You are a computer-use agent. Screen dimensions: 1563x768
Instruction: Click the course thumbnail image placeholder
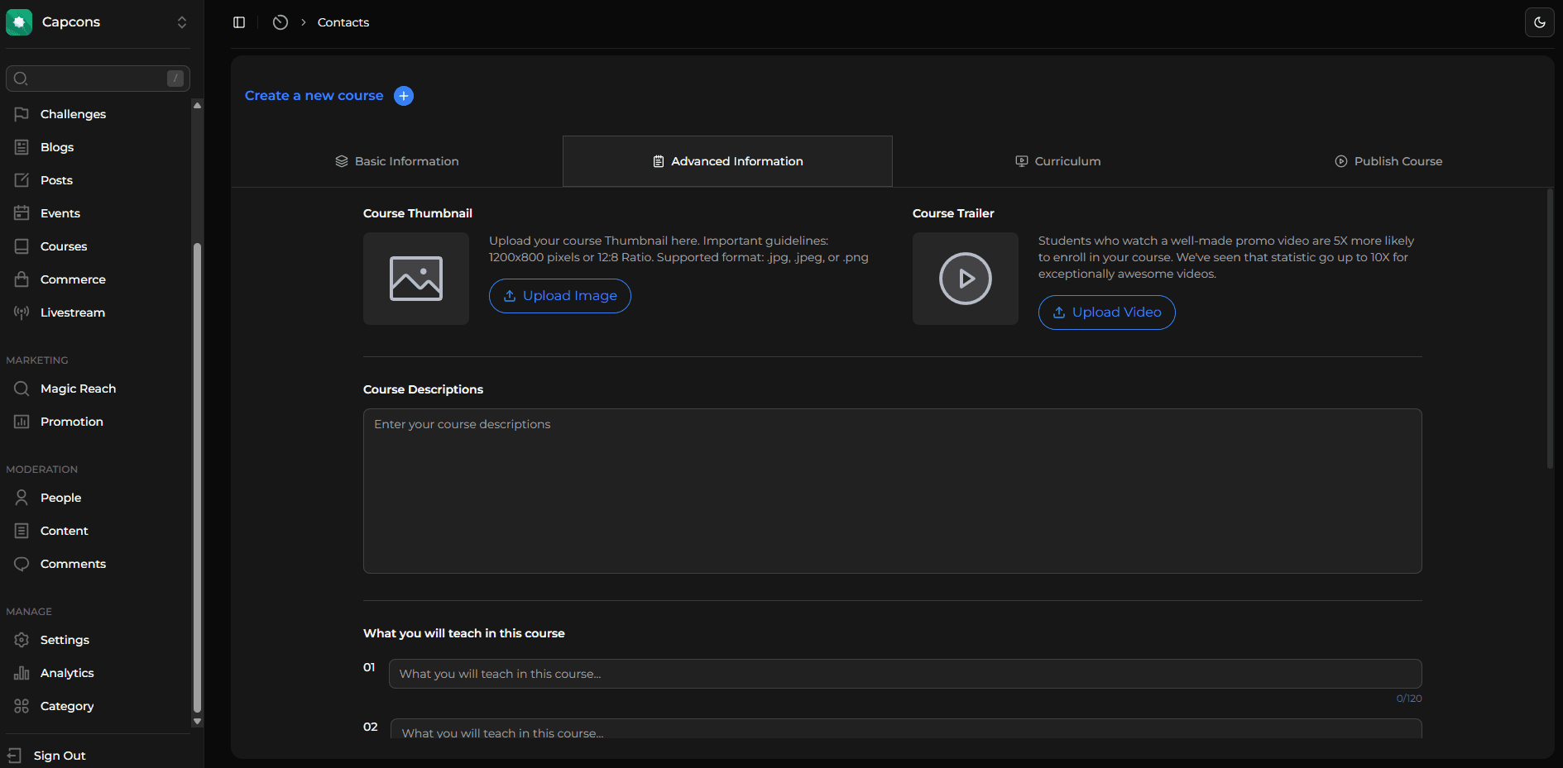[416, 279]
